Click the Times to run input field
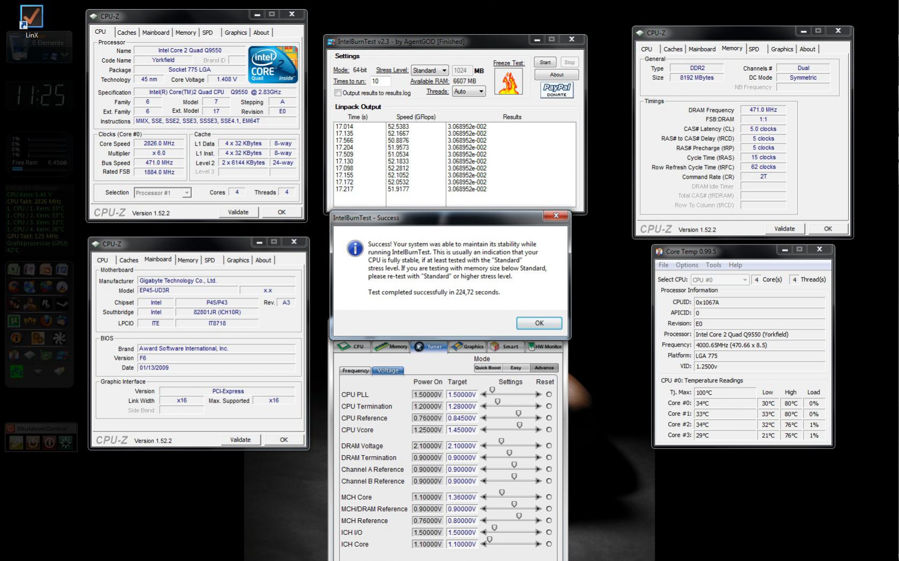 coord(380,81)
